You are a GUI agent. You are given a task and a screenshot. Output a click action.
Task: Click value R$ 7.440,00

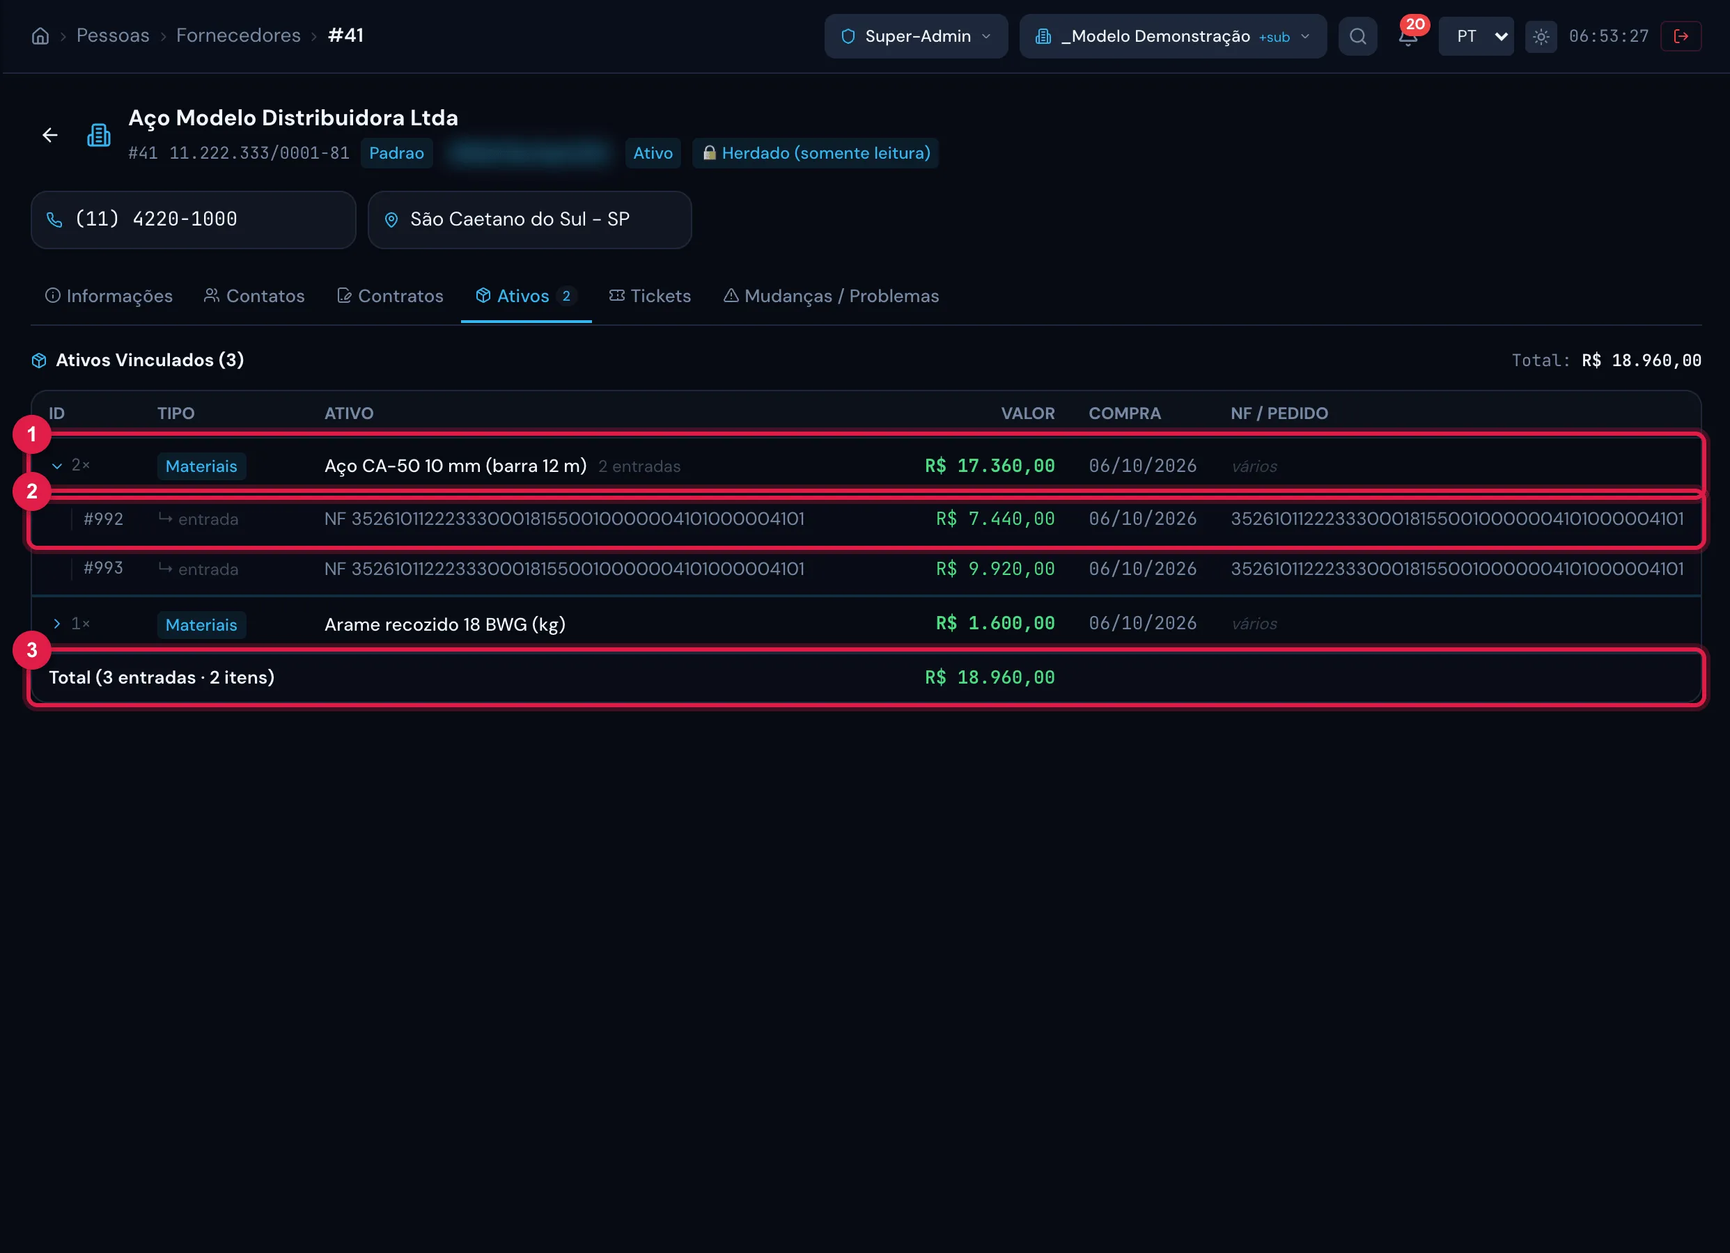[995, 519]
